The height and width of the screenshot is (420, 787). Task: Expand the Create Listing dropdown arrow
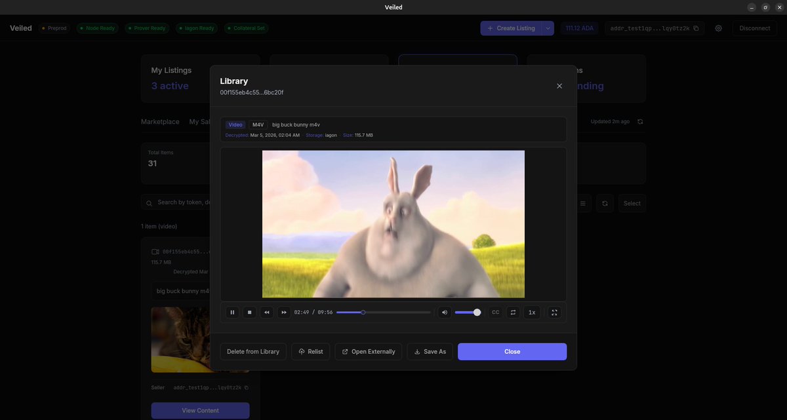(548, 28)
